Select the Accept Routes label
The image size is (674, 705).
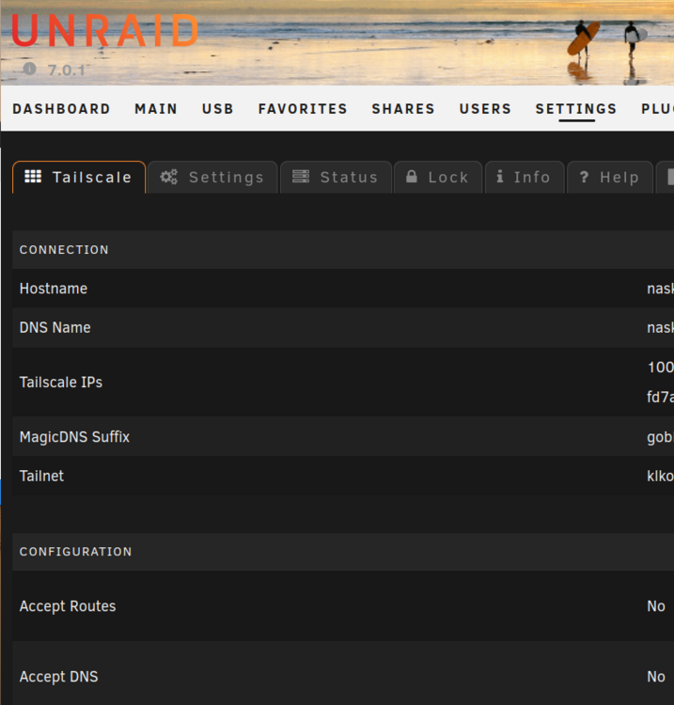click(68, 606)
